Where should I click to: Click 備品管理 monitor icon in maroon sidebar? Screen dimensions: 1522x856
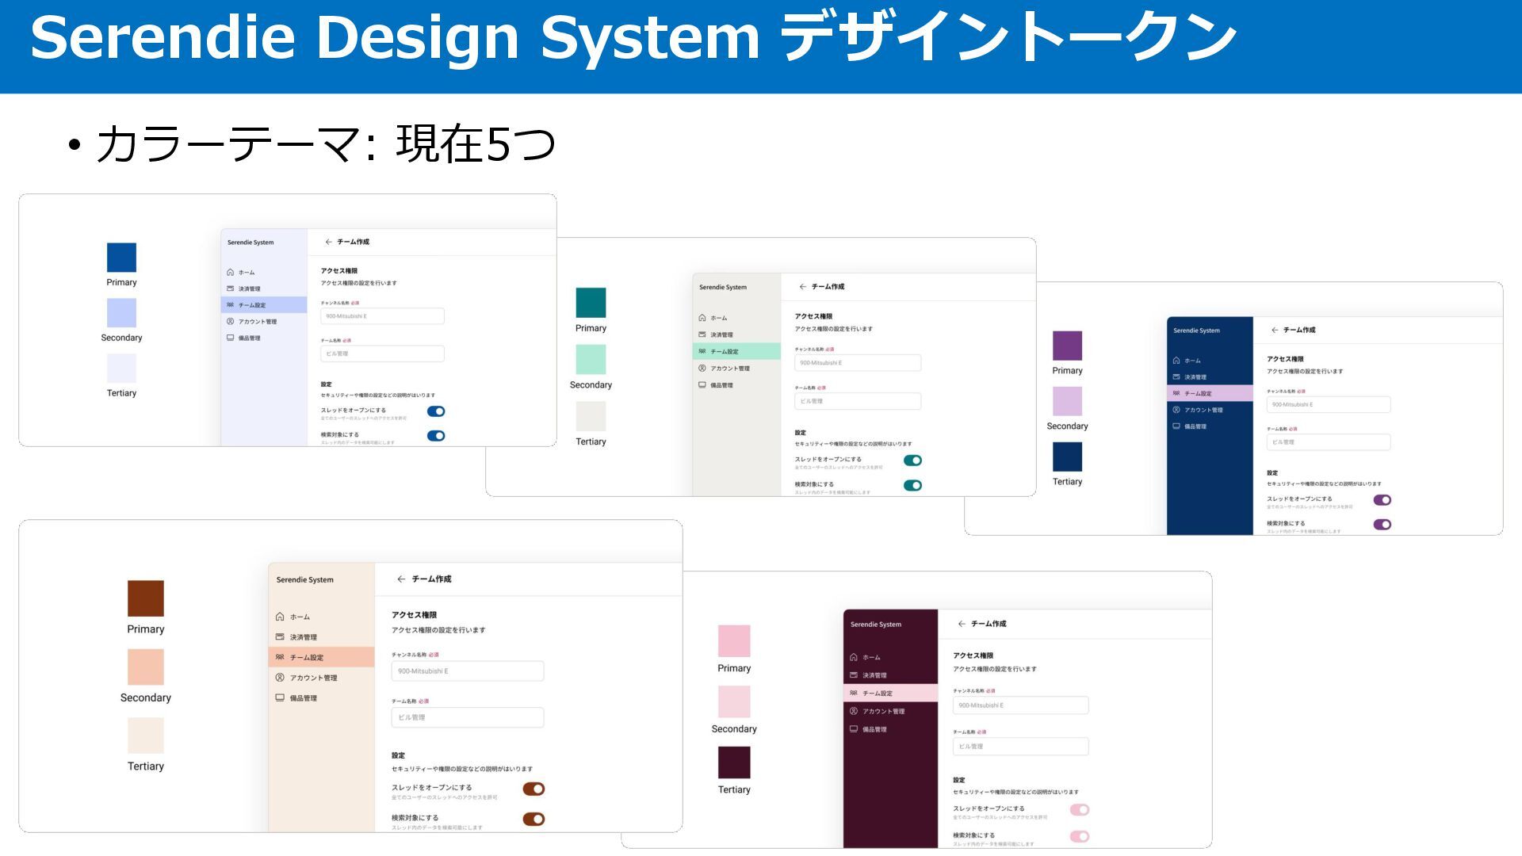854,729
